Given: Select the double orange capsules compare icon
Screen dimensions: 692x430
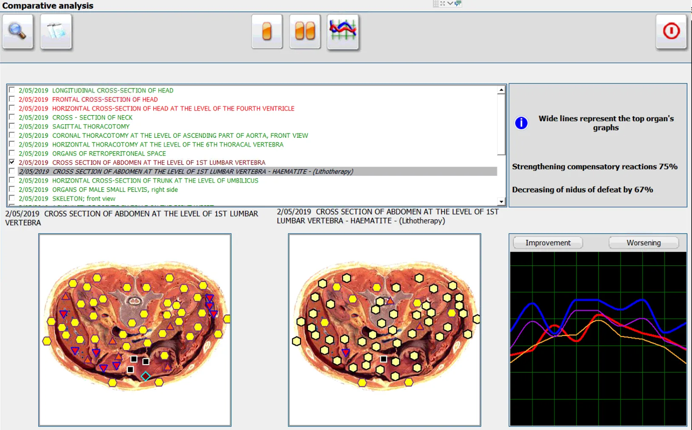Looking at the screenshot, I should click(x=305, y=32).
